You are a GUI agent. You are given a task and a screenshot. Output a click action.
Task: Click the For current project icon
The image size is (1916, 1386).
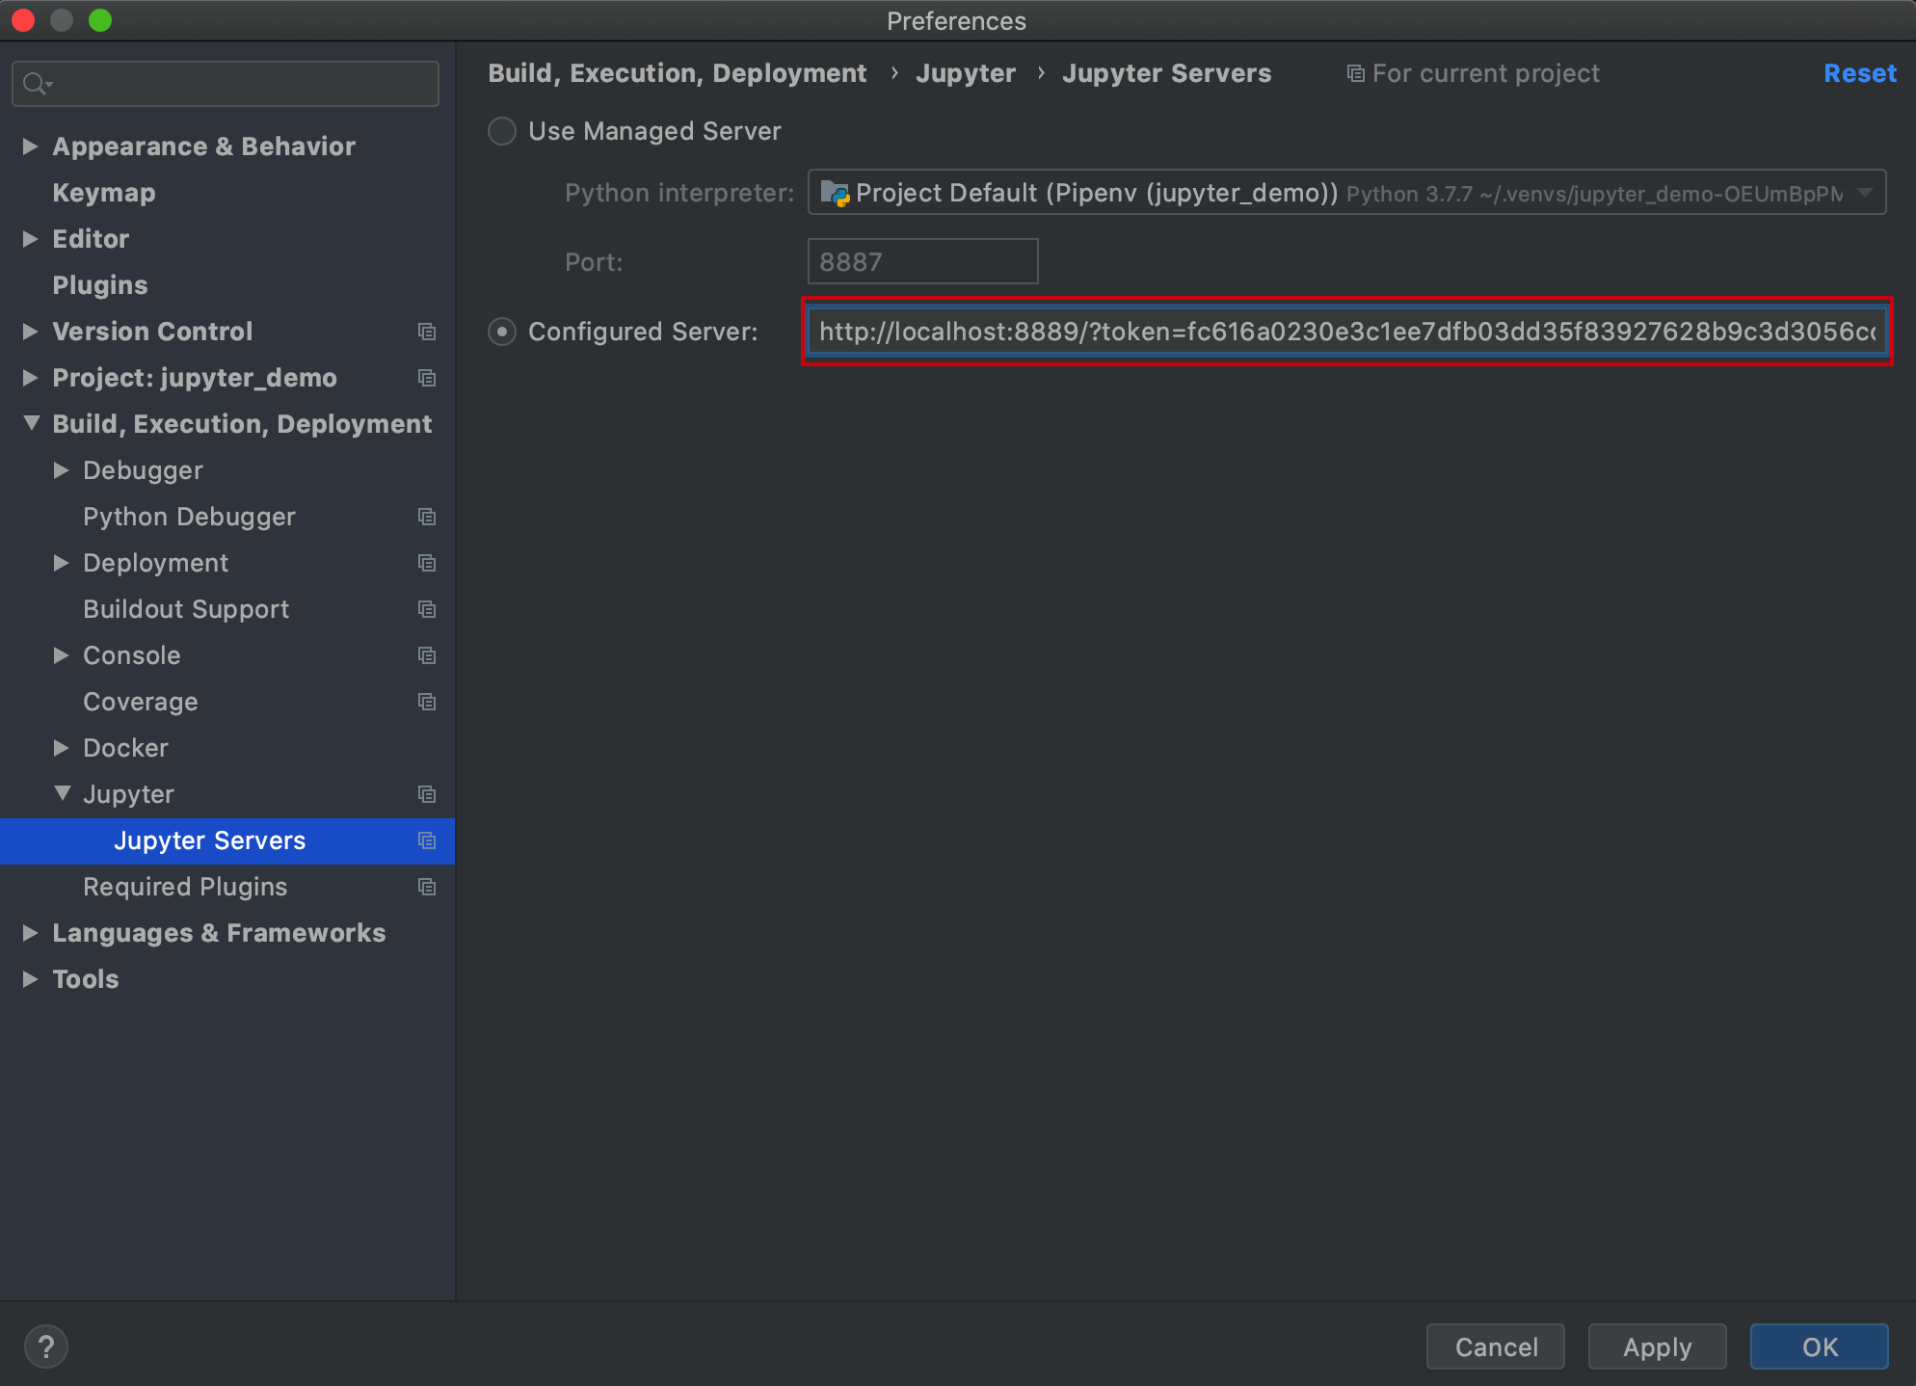coord(1355,74)
